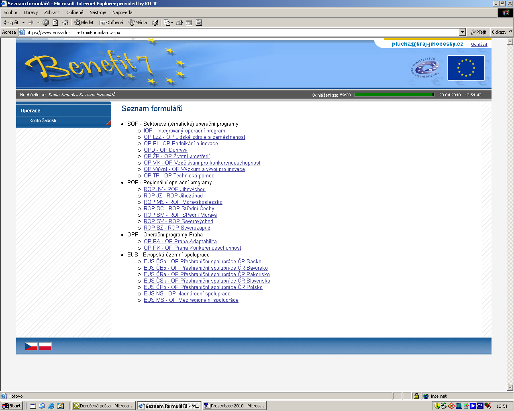Click the address bar URL field
Image resolution: width=514 pixels, height=411 pixels.
pos(242,32)
